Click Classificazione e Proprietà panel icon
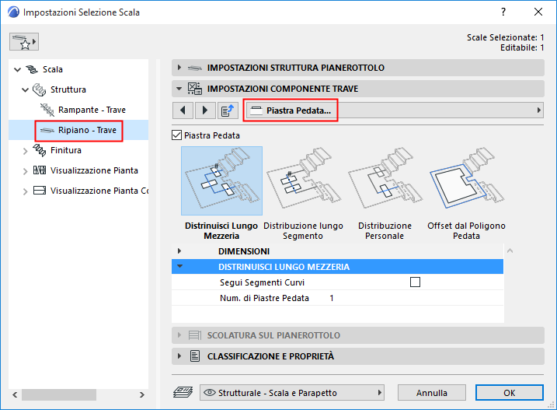Viewport: 557px width, 410px height. click(195, 356)
